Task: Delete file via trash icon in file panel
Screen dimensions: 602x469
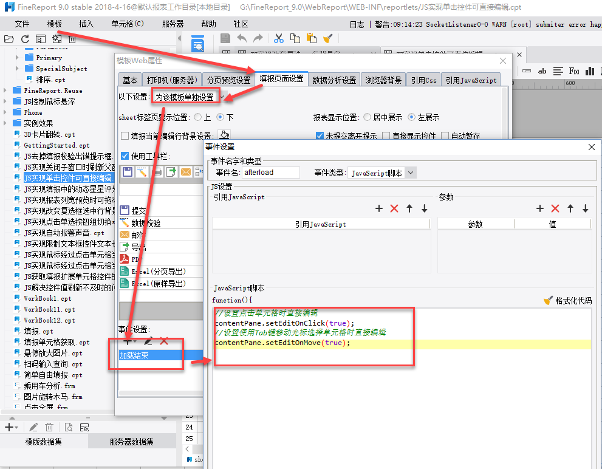Action: pyautogui.click(x=72, y=39)
